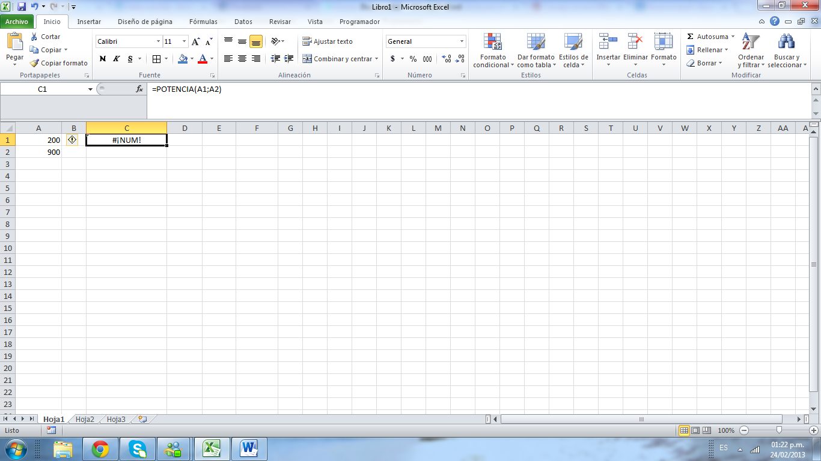Click the Ordenar y filtrar icon
Image resolution: width=821 pixels, height=461 pixels.
[x=750, y=43]
